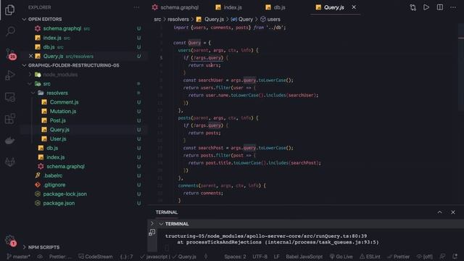The height and width of the screenshot is (261, 464).
Task: Close the terminal panel
Action: pyautogui.click(x=453, y=212)
